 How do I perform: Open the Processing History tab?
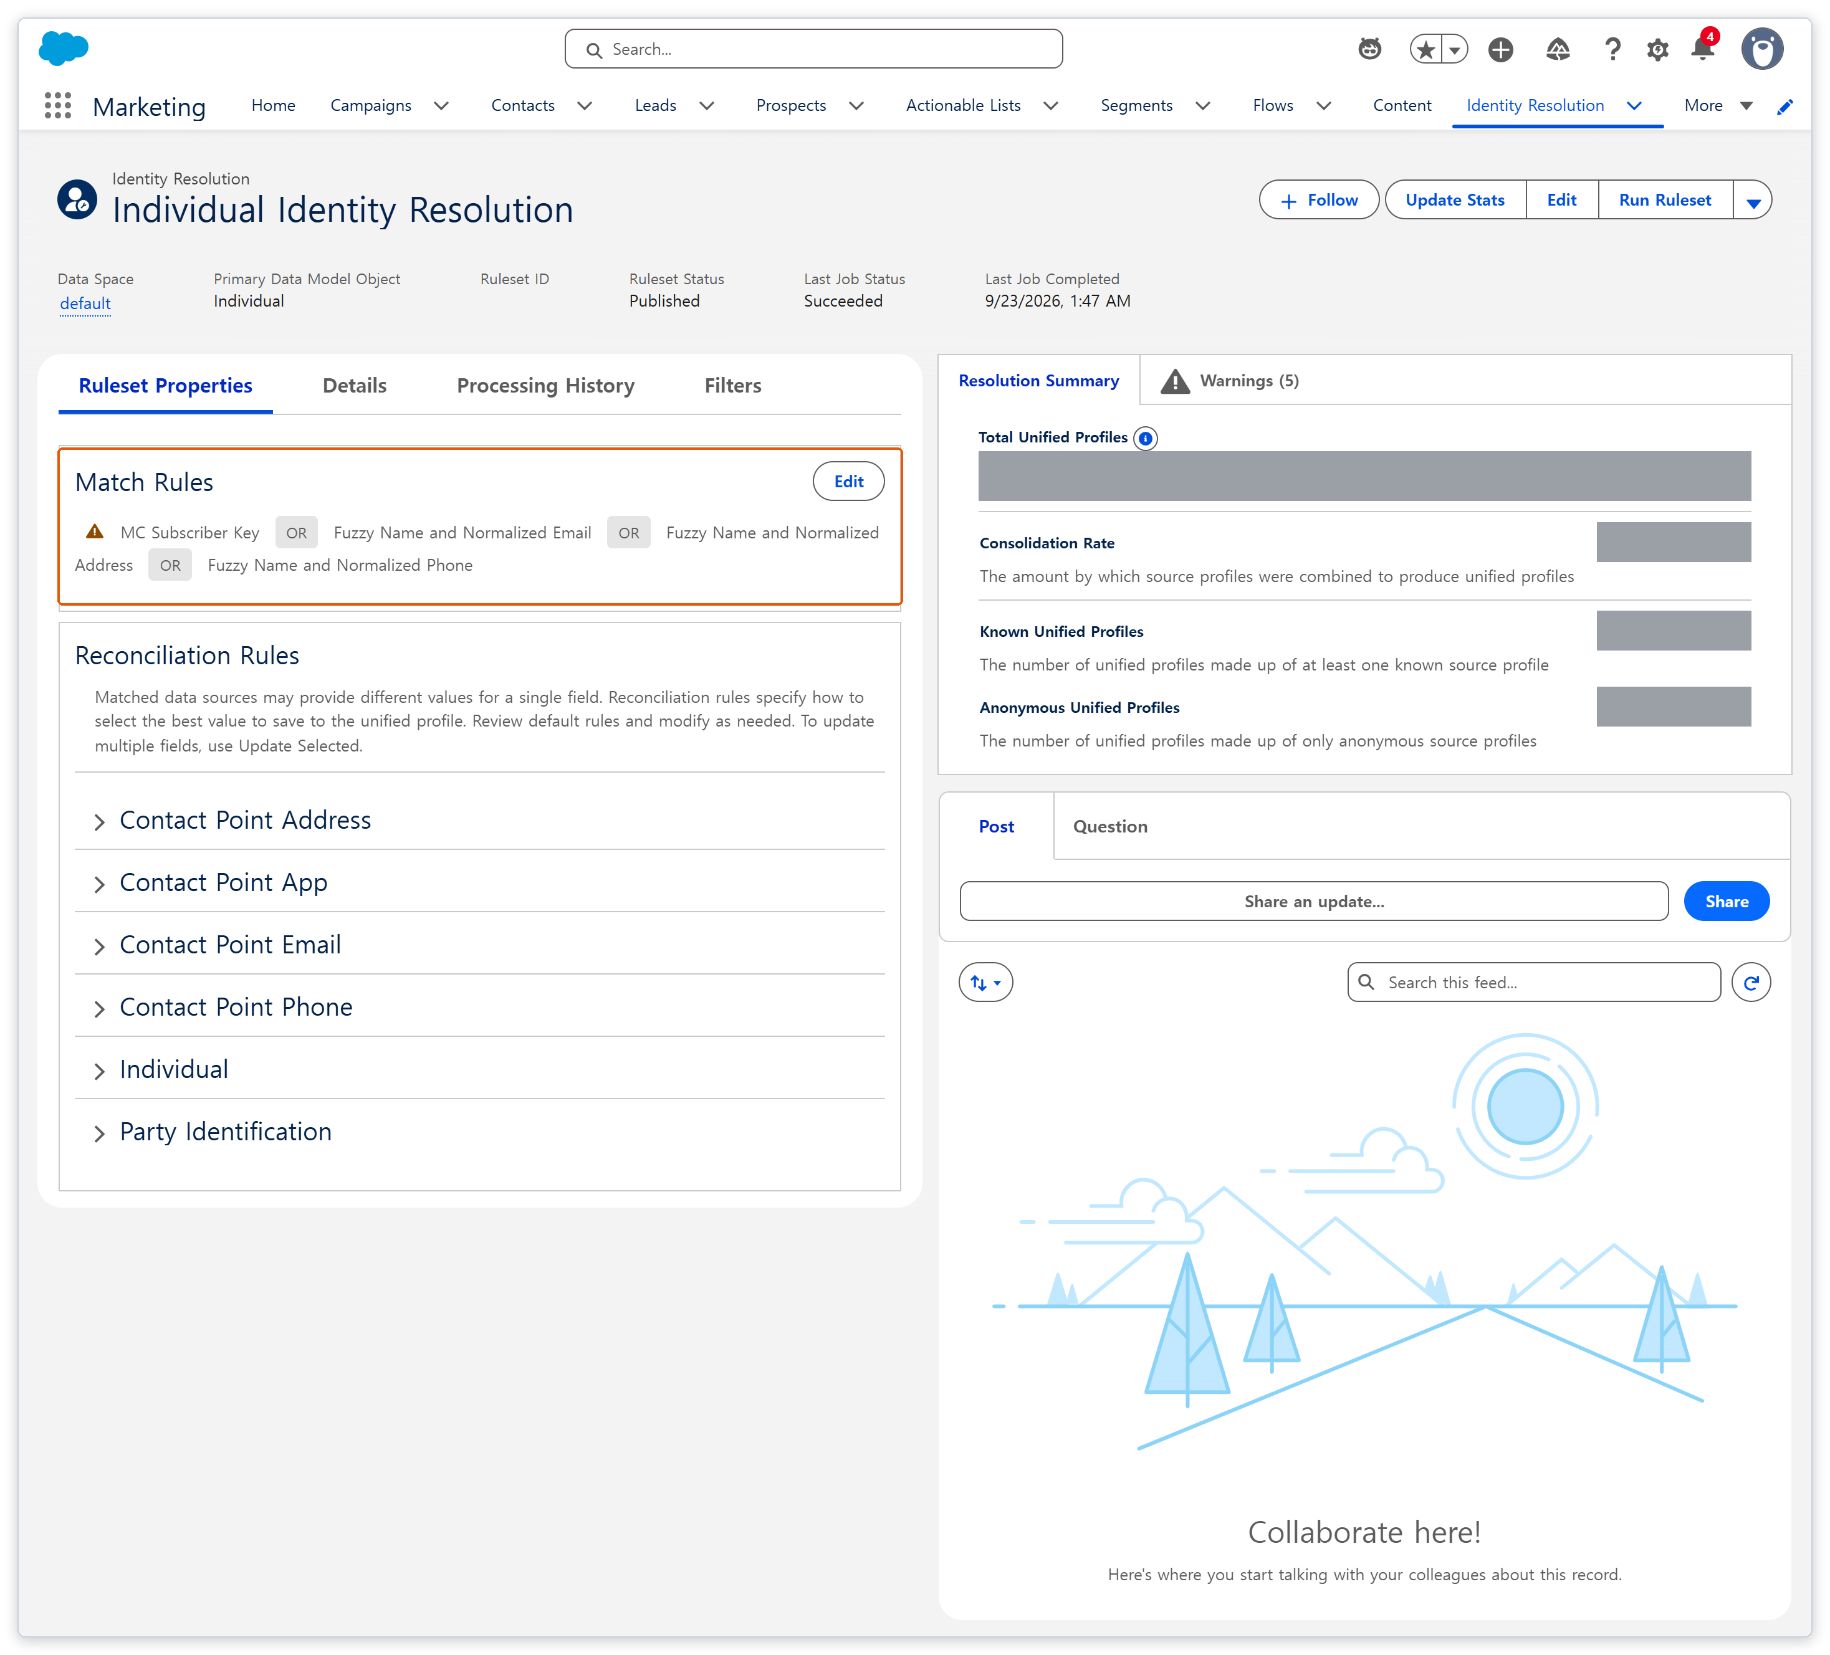point(545,386)
